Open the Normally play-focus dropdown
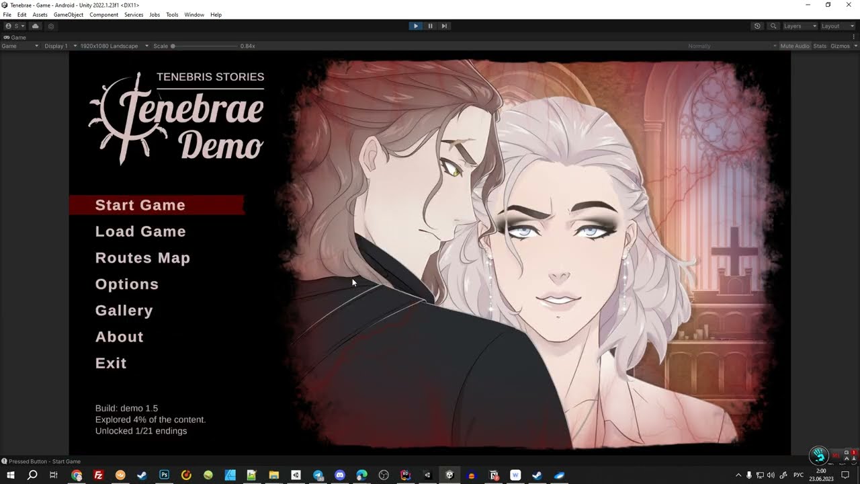Image resolution: width=860 pixels, height=484 pixels. [x=732, y=46]
